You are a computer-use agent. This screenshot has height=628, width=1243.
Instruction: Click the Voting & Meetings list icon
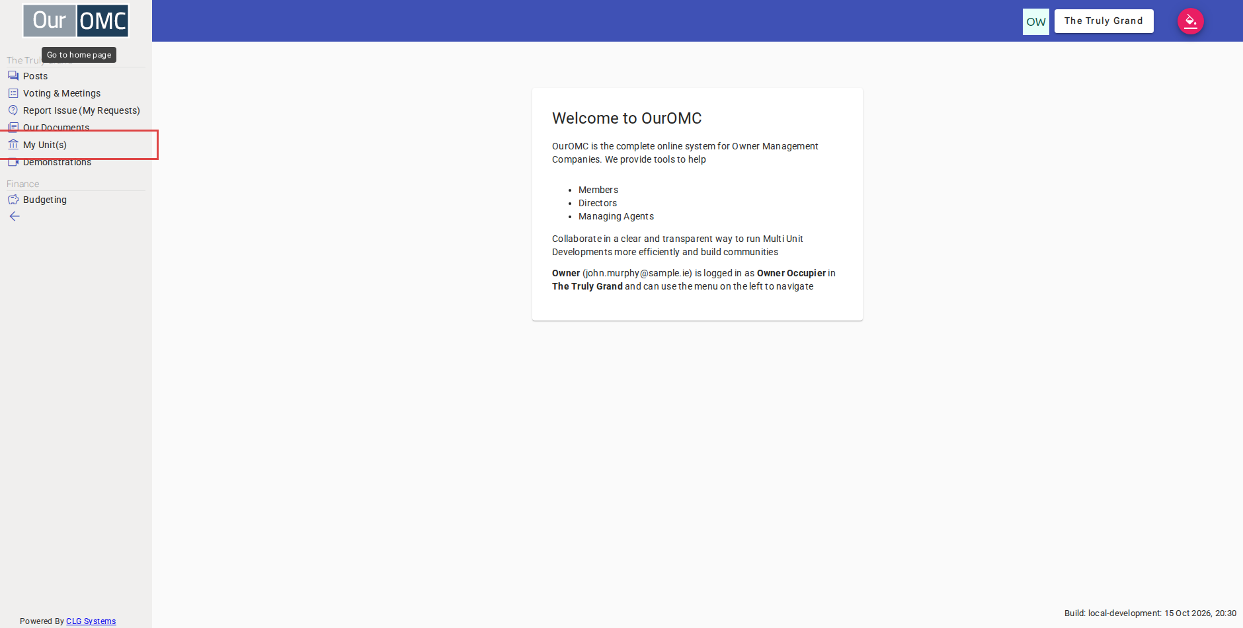[x=13, y=93]
